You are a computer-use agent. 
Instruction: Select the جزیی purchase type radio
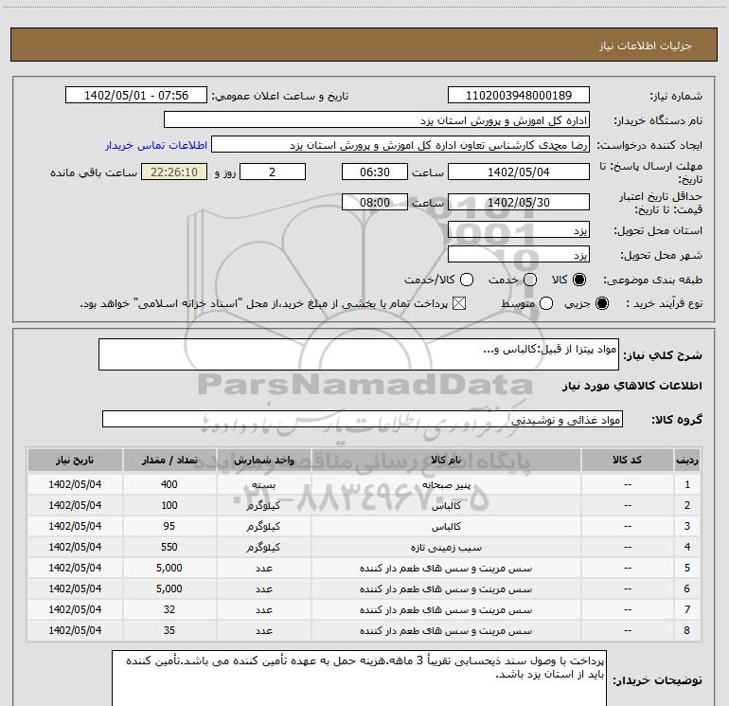click(x=601, y=304)
